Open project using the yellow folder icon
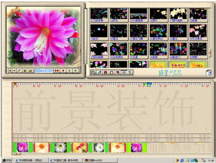 [25, 70]
